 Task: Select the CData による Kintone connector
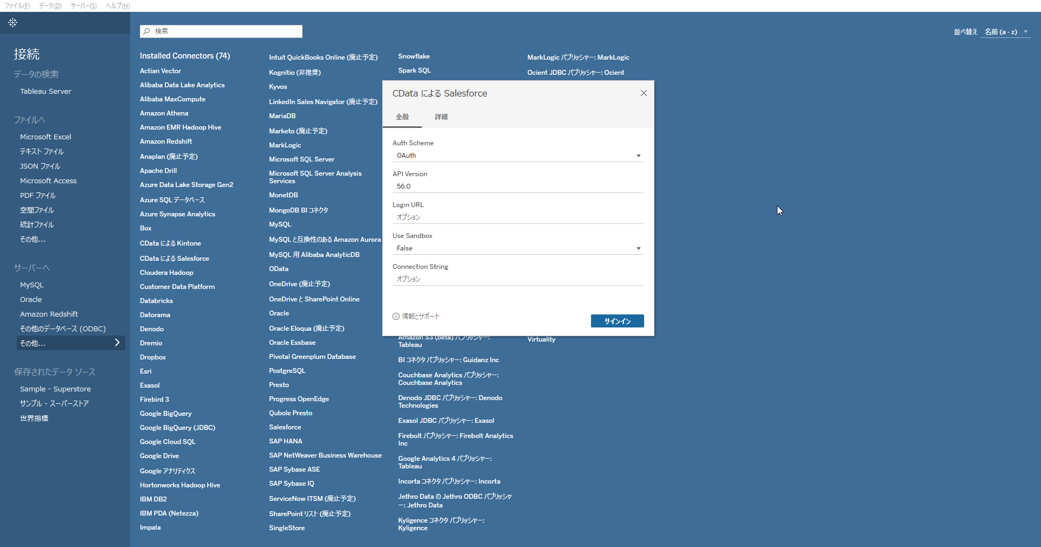170,243
